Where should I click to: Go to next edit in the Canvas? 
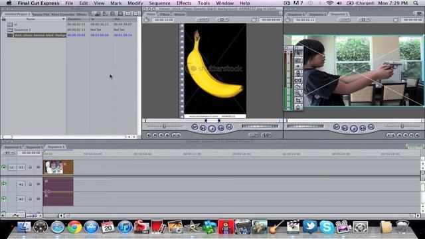371,127
